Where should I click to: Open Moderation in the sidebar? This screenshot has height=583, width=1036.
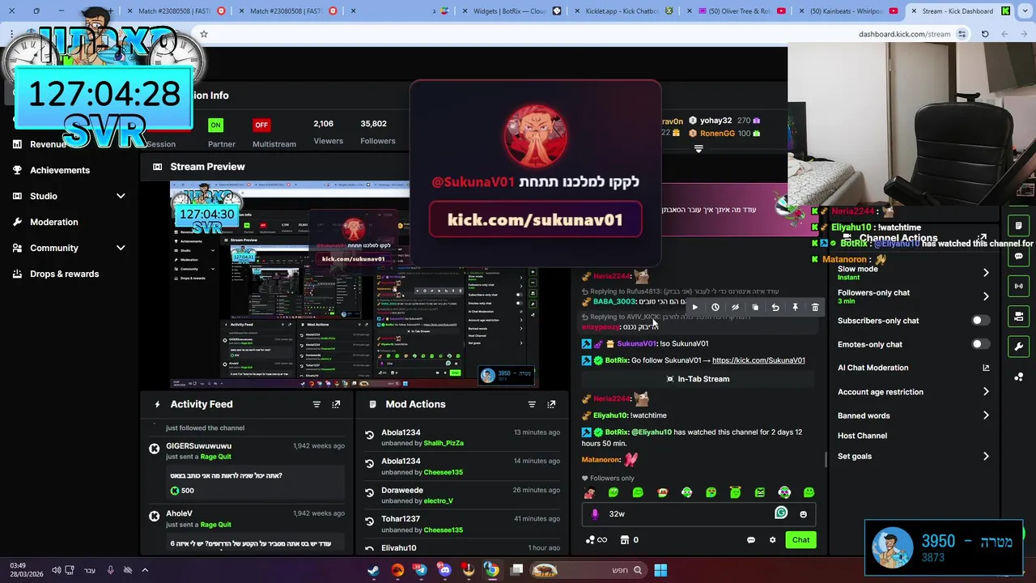pos(54,222)
